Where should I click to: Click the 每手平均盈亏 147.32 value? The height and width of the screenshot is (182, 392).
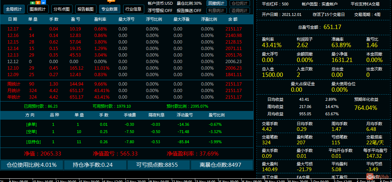pos(374,156)
